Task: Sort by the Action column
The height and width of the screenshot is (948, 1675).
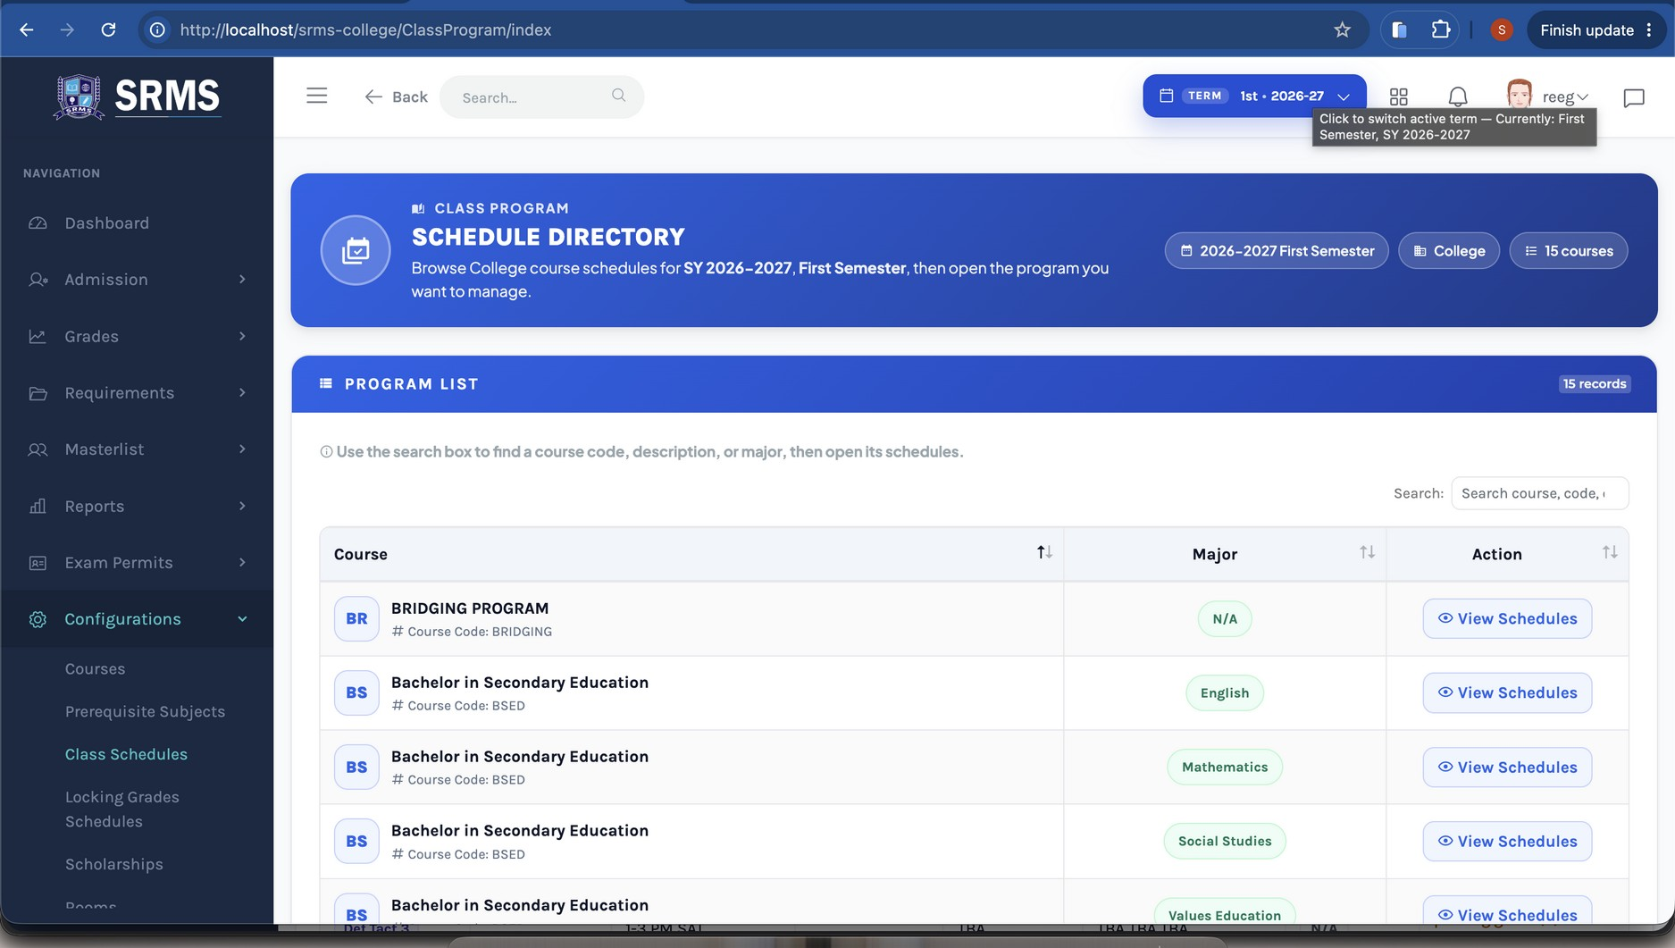Action: click(x=1508, y=554)
